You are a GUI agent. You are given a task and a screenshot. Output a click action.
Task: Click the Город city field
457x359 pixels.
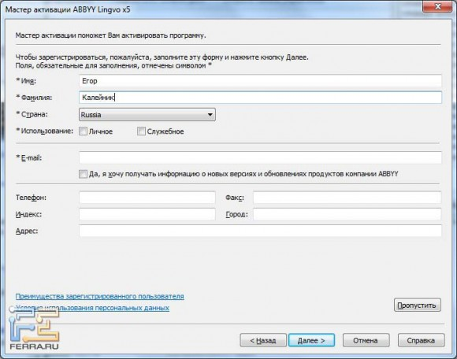[347, 214]
